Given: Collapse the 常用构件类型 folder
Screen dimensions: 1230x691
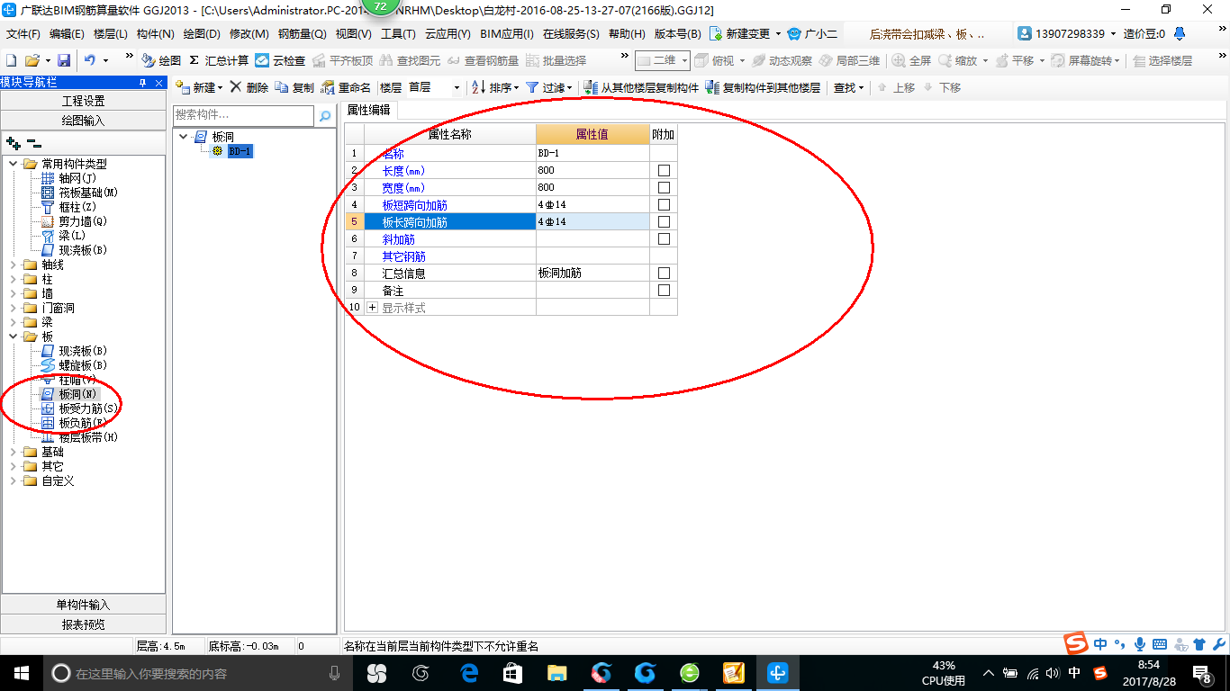Looking at the screenshot, I should tap(14, 164).
